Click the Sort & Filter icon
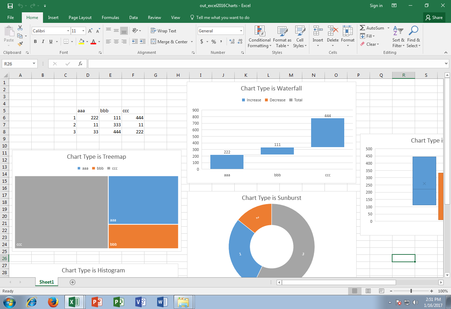The image size is (451, 309). 398,31
